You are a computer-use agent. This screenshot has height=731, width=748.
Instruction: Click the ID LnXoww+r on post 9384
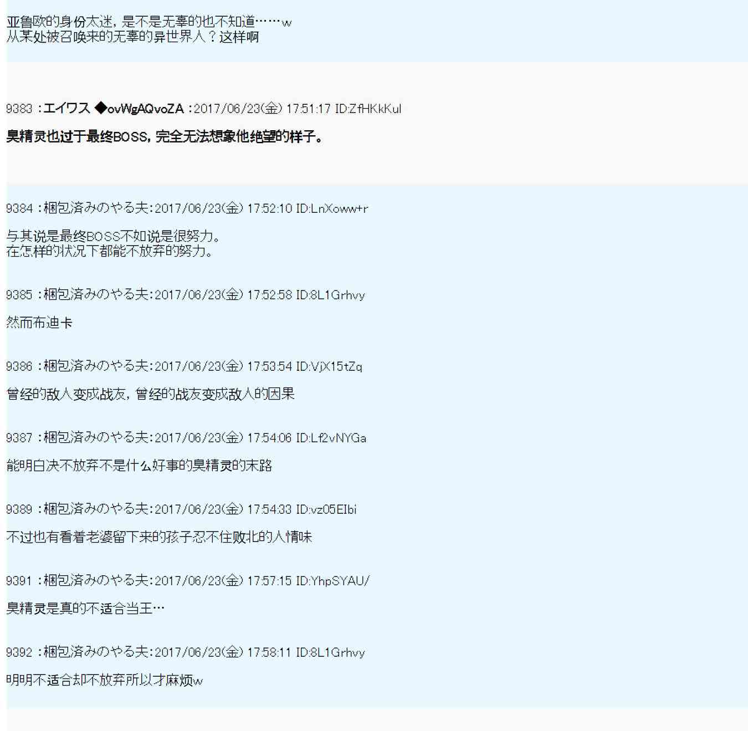tap(331, 208)
